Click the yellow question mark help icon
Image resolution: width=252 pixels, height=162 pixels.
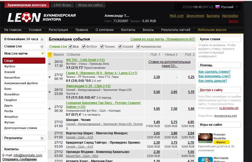point(50,55)
